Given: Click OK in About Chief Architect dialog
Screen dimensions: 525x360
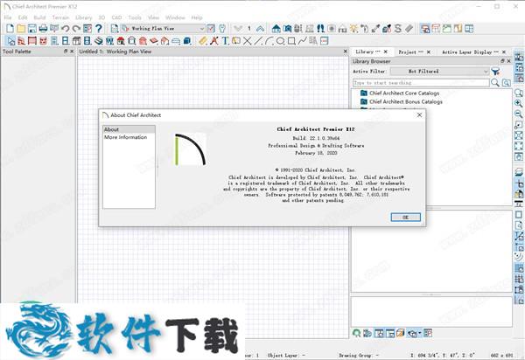Looking at the screenshot, I should click(x=405, y=218).
